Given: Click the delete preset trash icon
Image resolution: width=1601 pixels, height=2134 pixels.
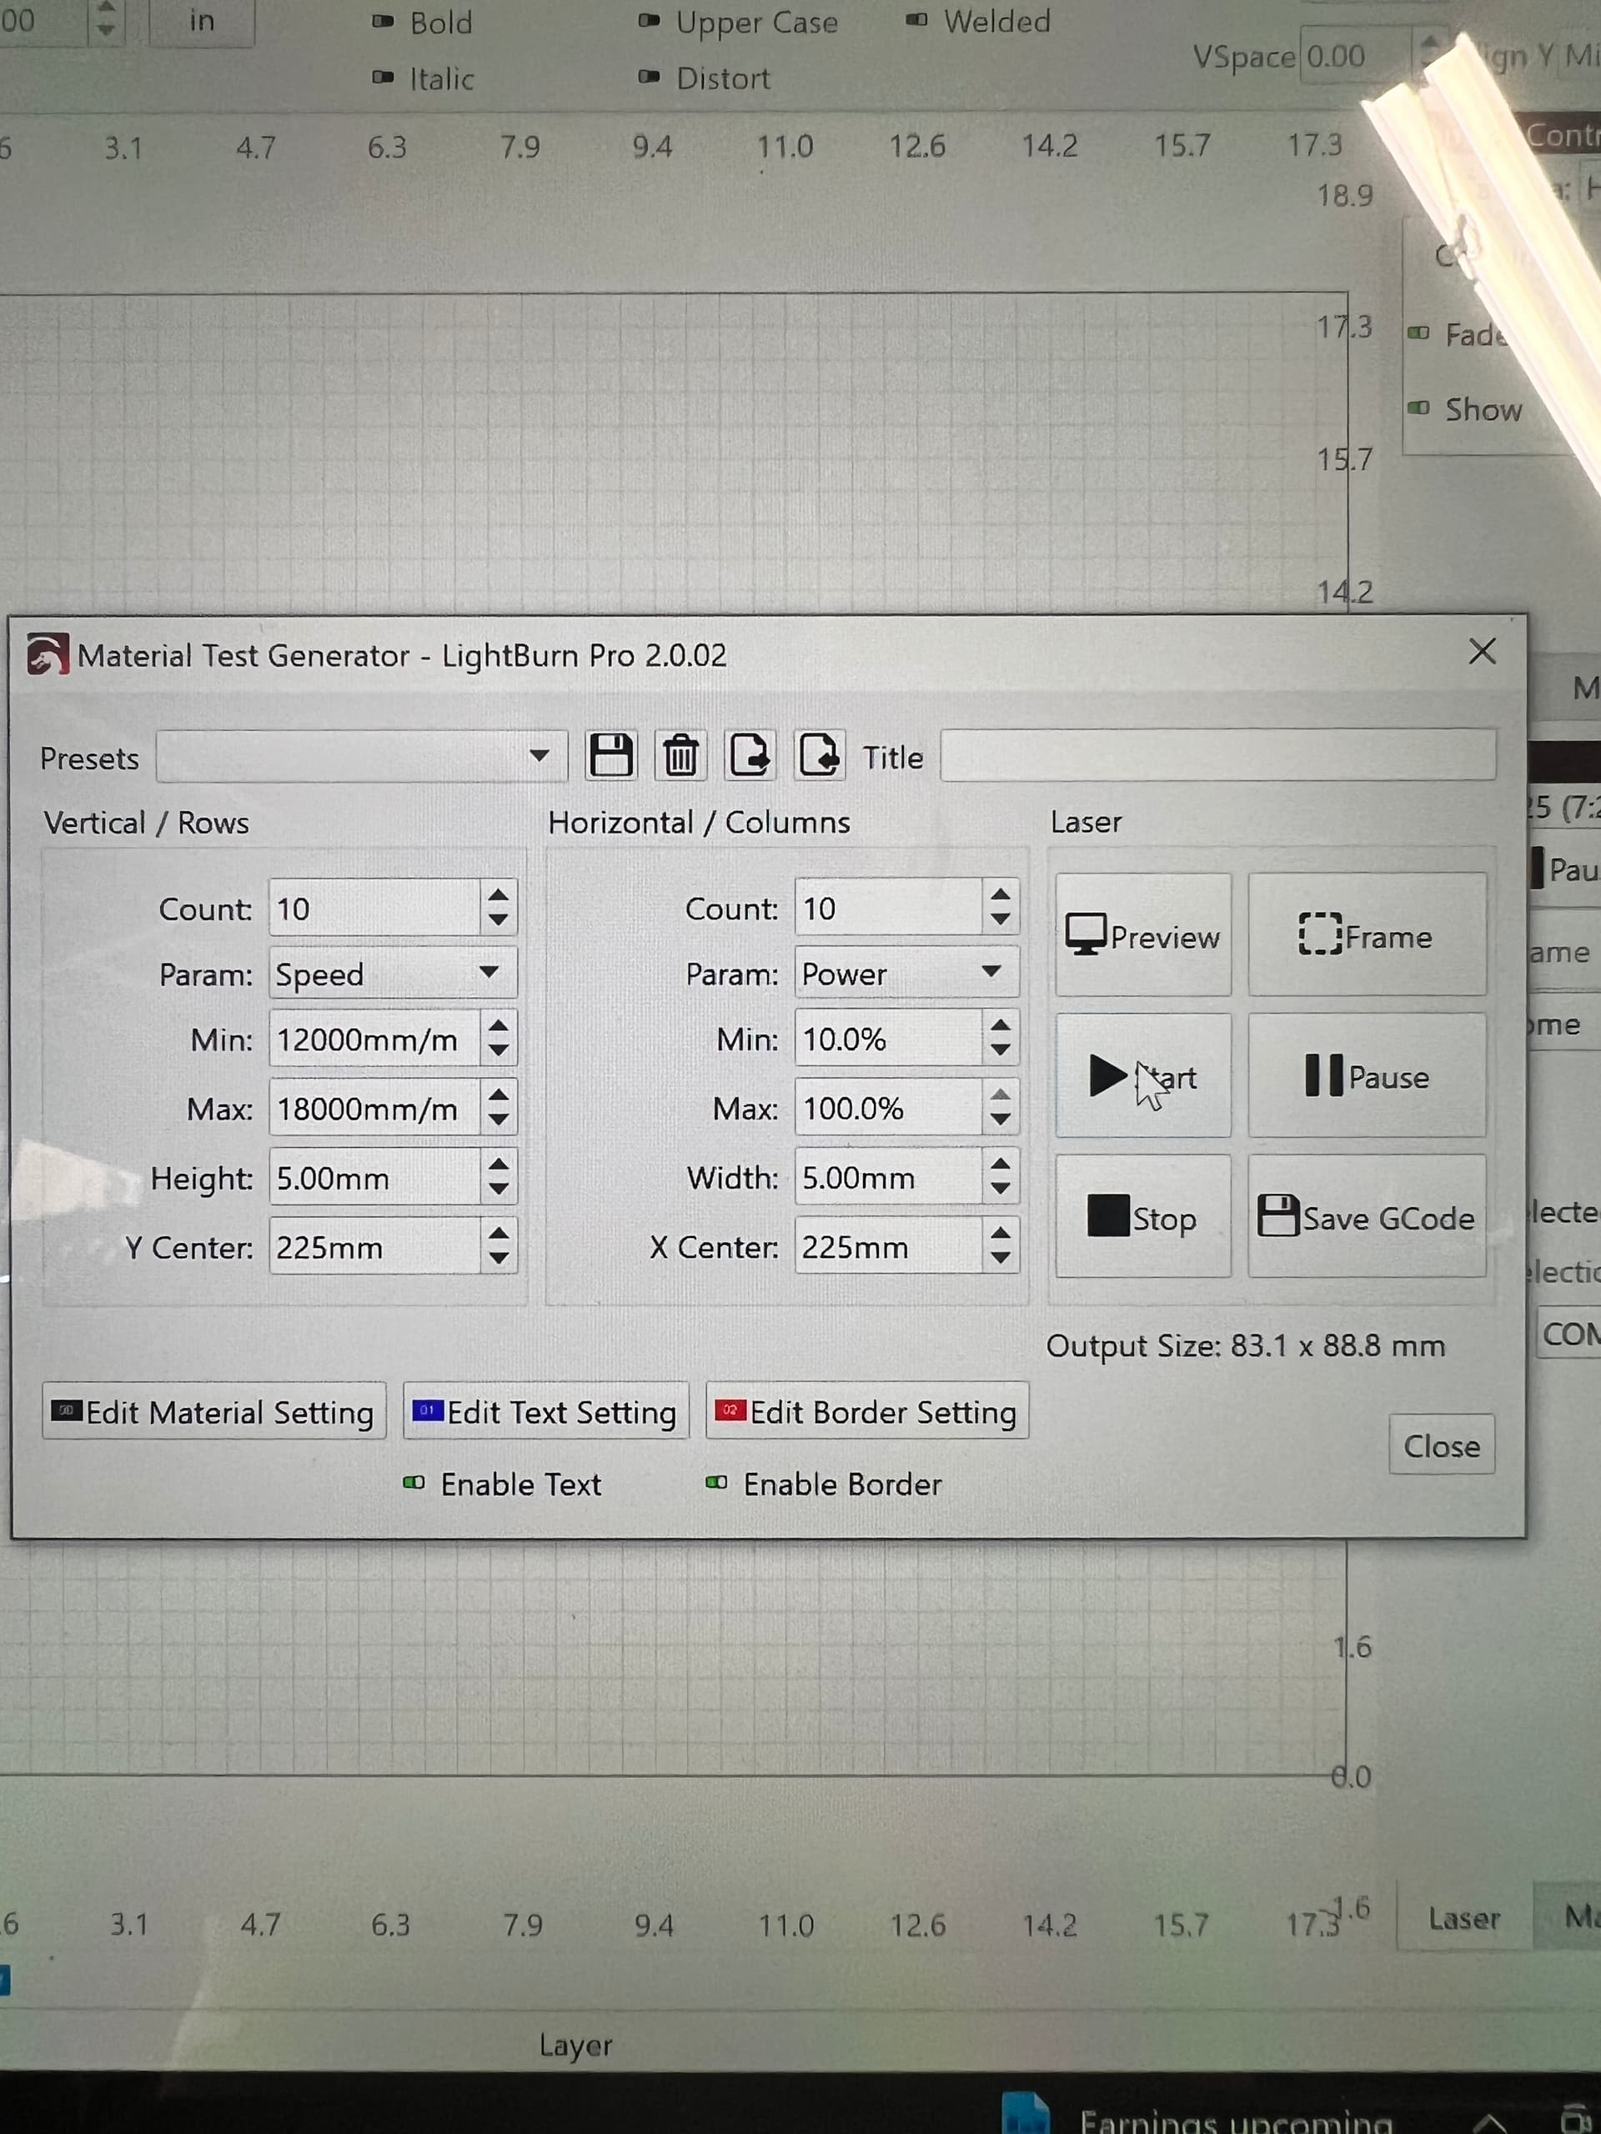Looking at the screenshot, I should click(680, 755).
